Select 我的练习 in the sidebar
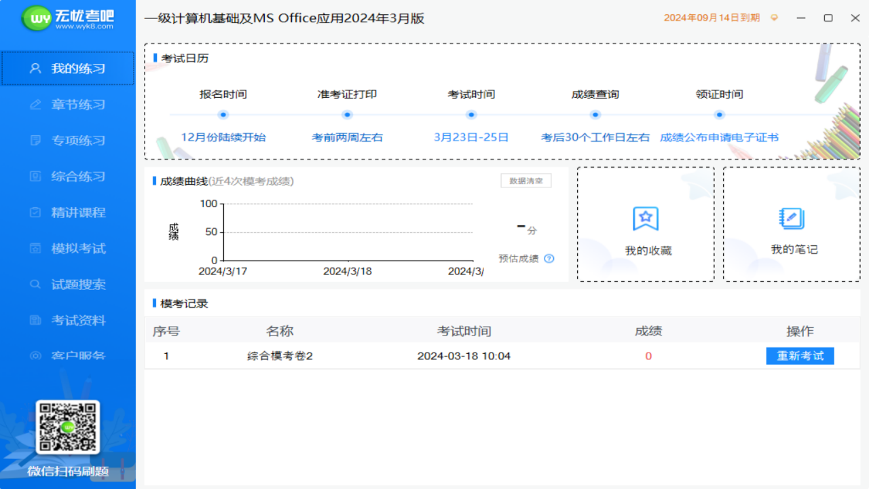The height and width of the screenshot is (489, 869). click(x=68, y=69)
